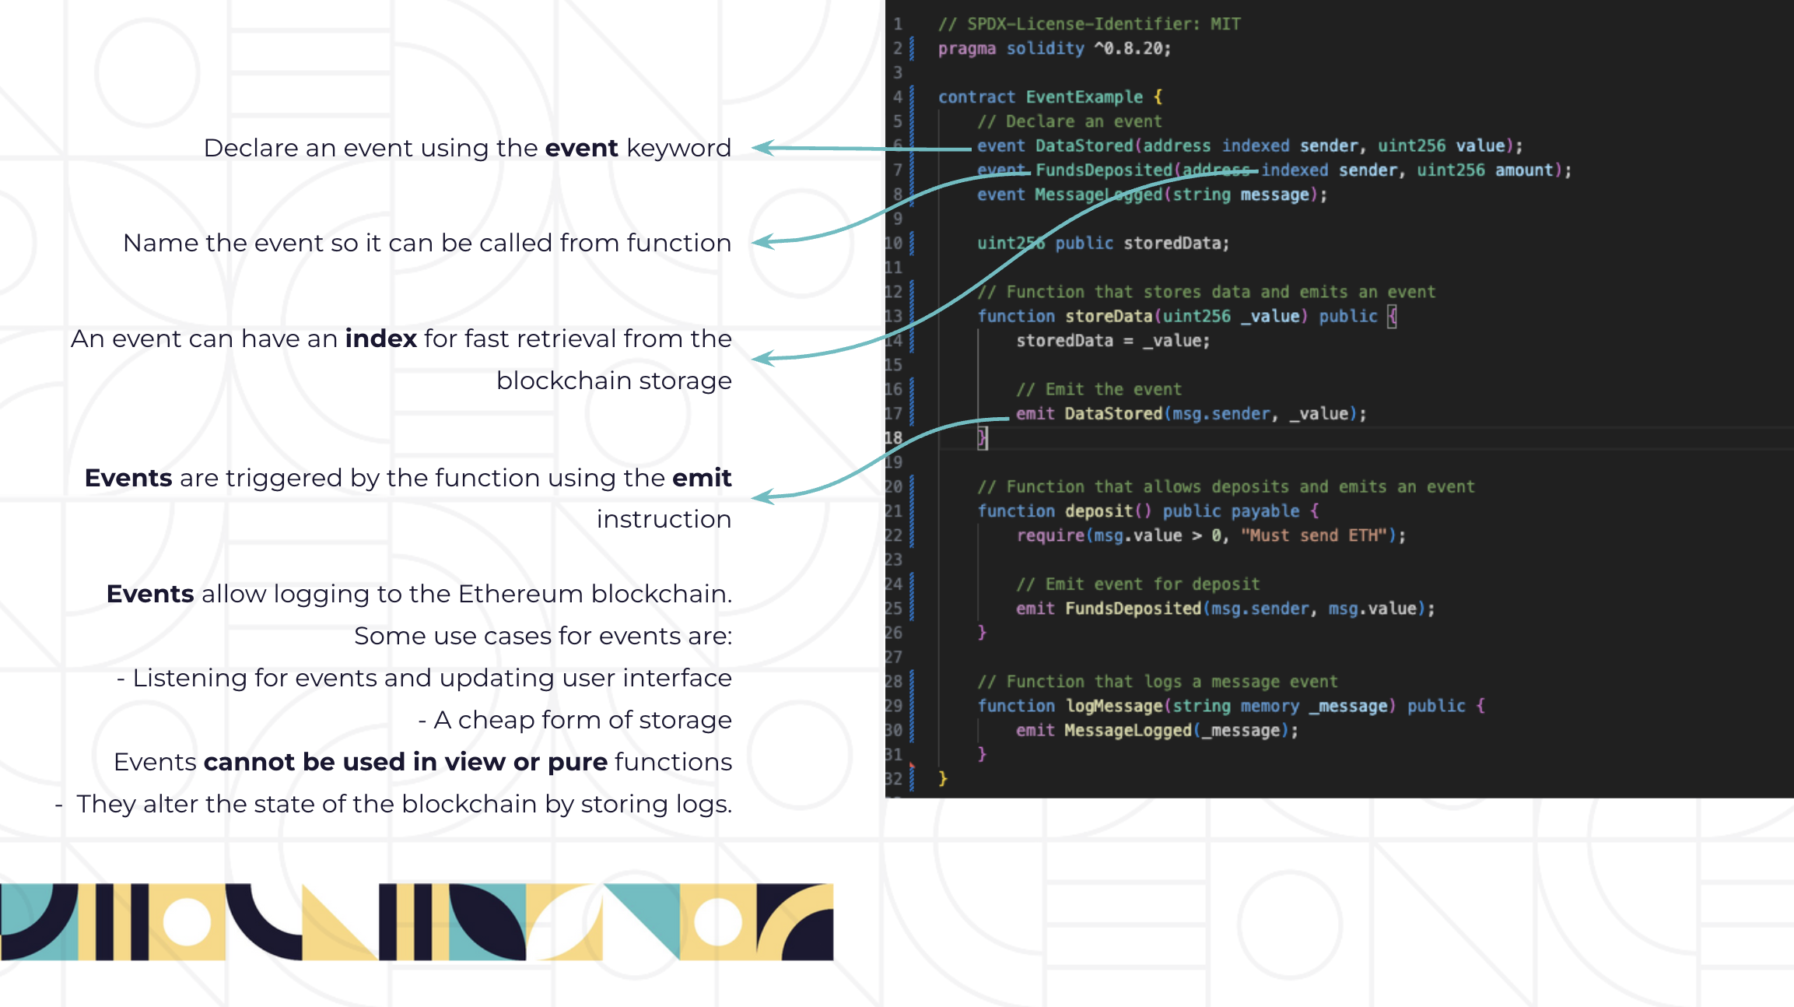This screenshot has height=1007, width=1794.
Task: Click the 'function logMessage(string memory _message) public' line
Action: (1232, 706)
